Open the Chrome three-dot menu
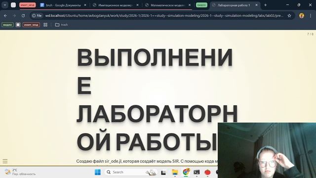Screen dimensions: 316x178 [311, 15]
